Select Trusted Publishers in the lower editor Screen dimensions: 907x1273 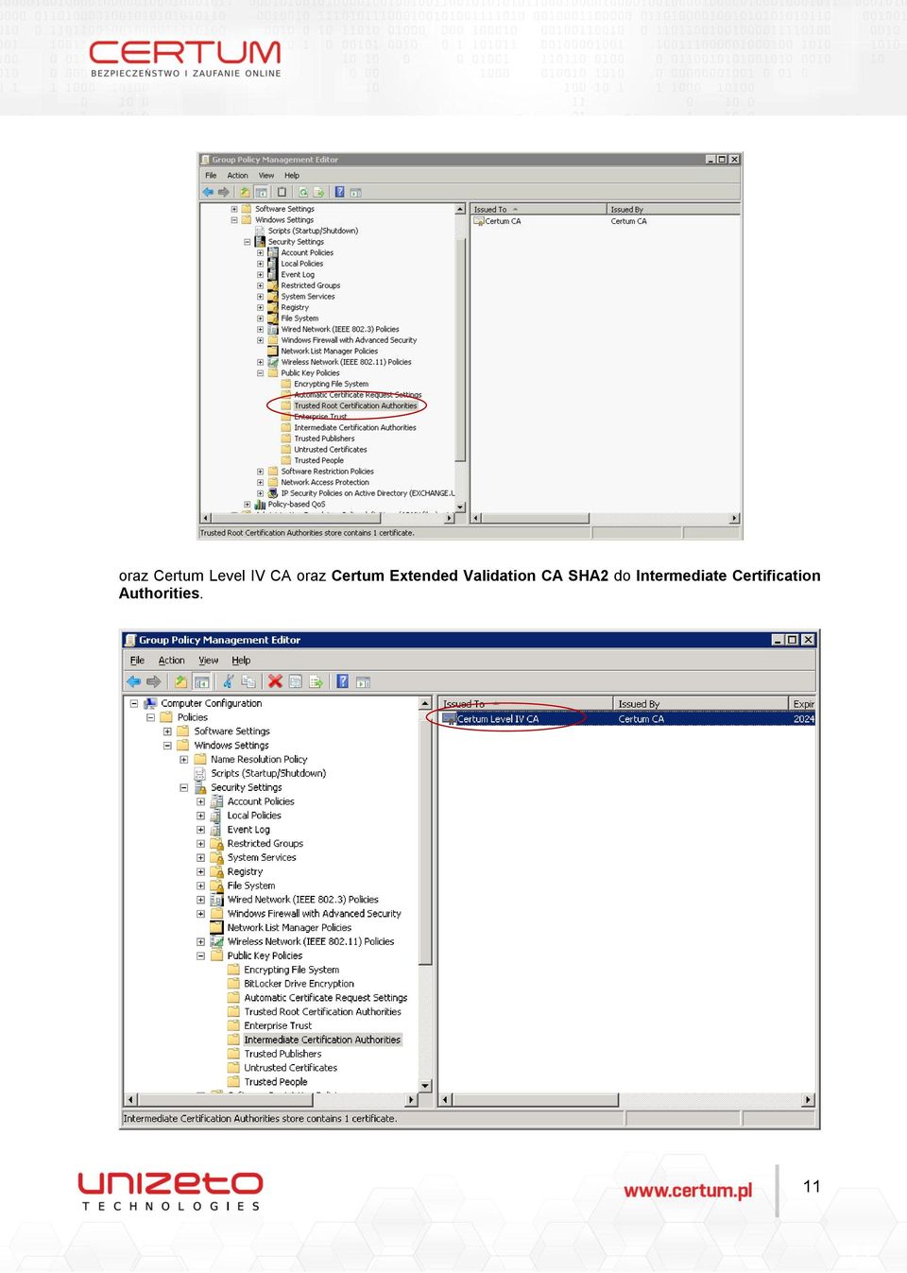(x=282, y=1054)
